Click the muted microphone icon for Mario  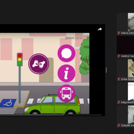[x=119, y=33]
